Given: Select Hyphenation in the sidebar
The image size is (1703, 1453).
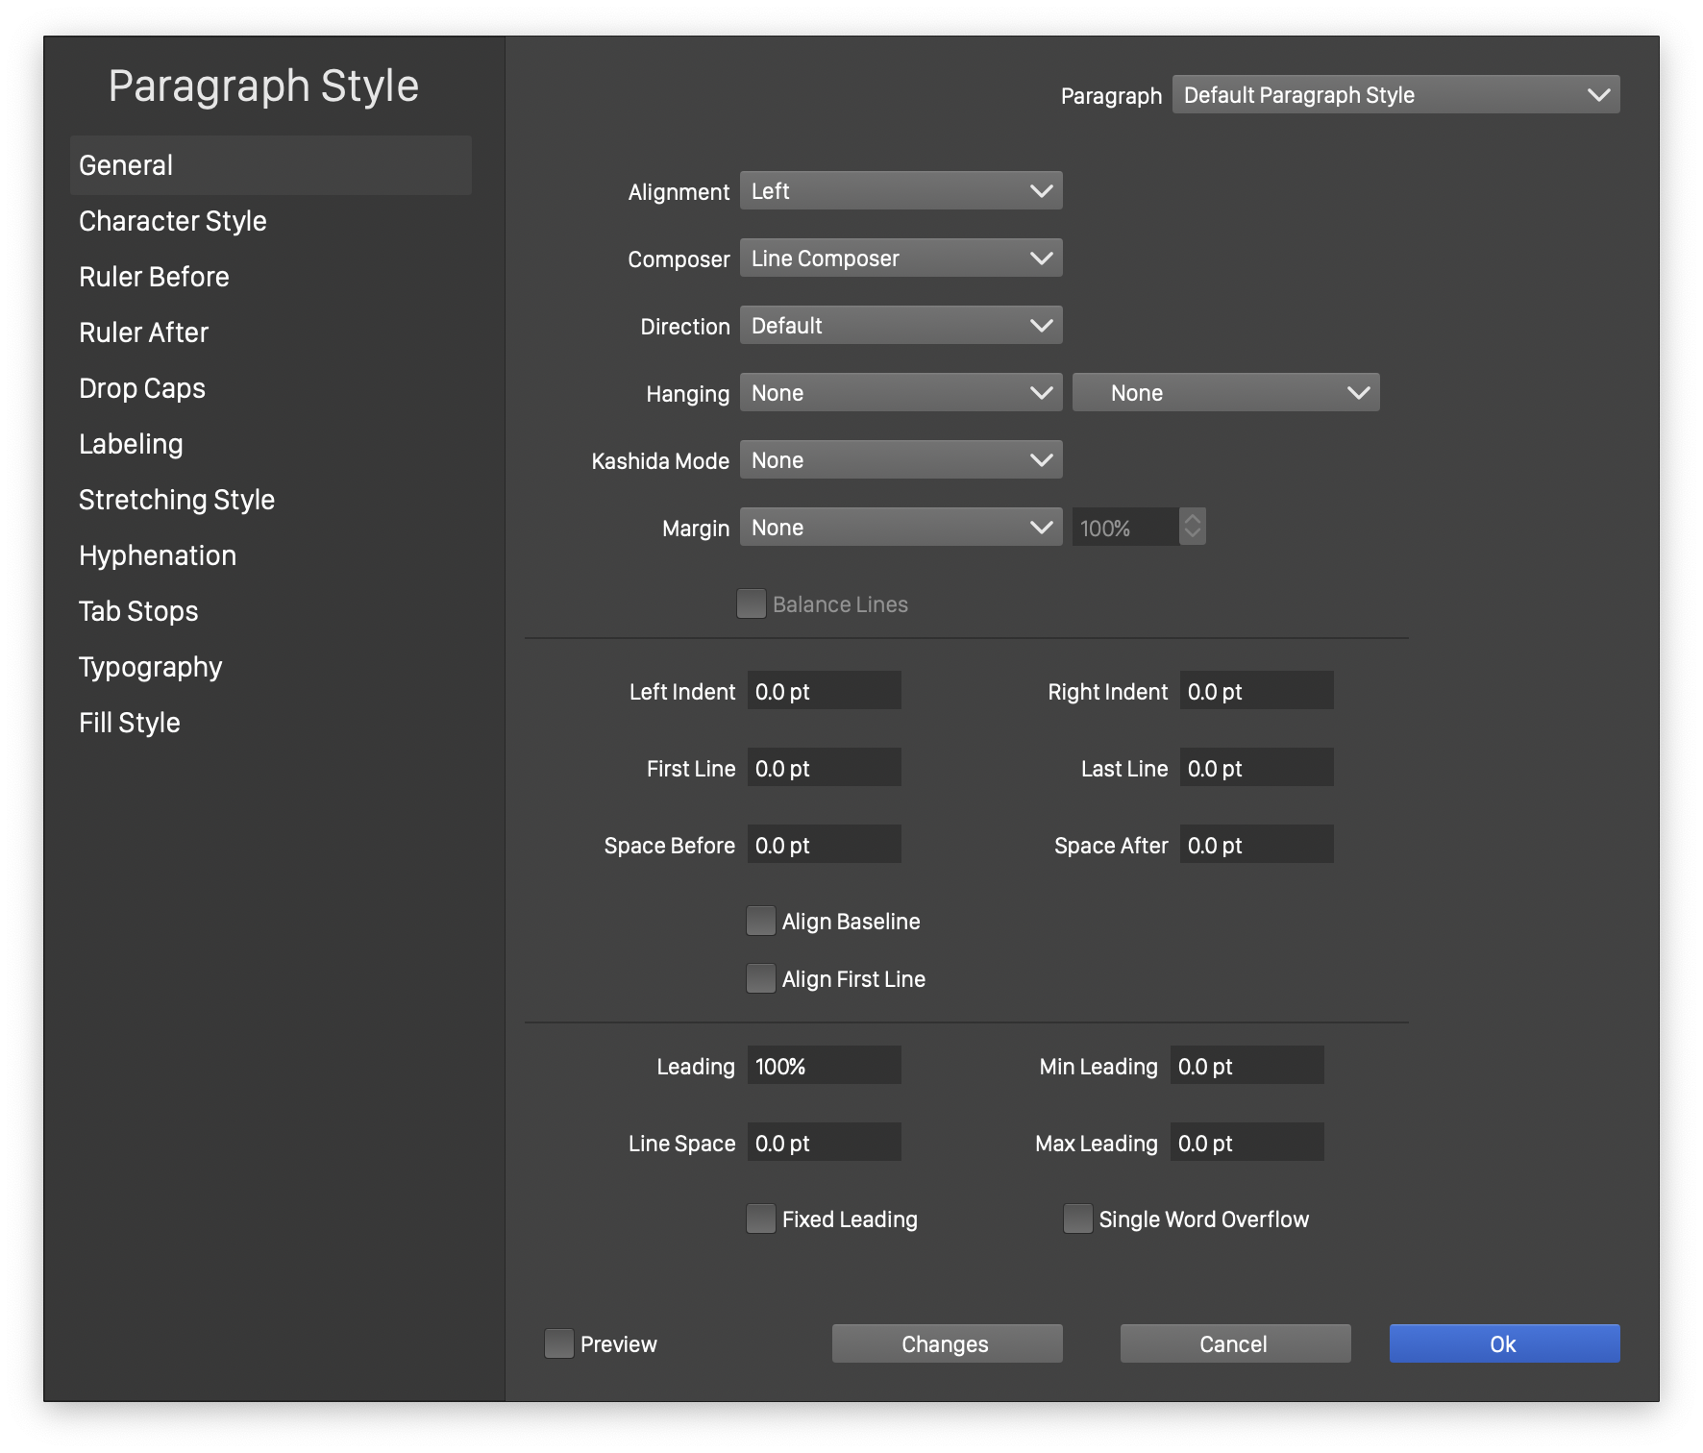Looking at the screenshot, I should click(158, 555).
